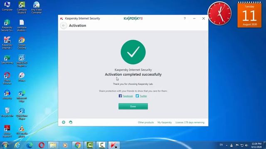Select VLC media player desktop shortcut
The width and height of the screenshot is (266, 149).
pos(22,131)
